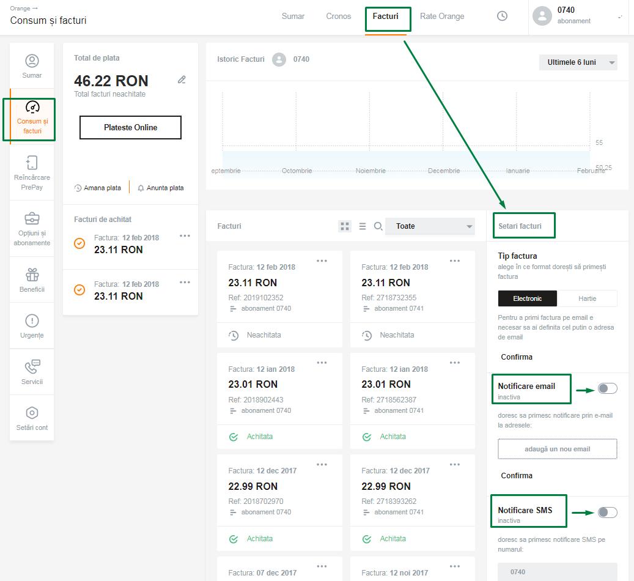Expand the 0740 abonament account menu
The width and height of the screenshot is (634, 581).
(620, 17)
